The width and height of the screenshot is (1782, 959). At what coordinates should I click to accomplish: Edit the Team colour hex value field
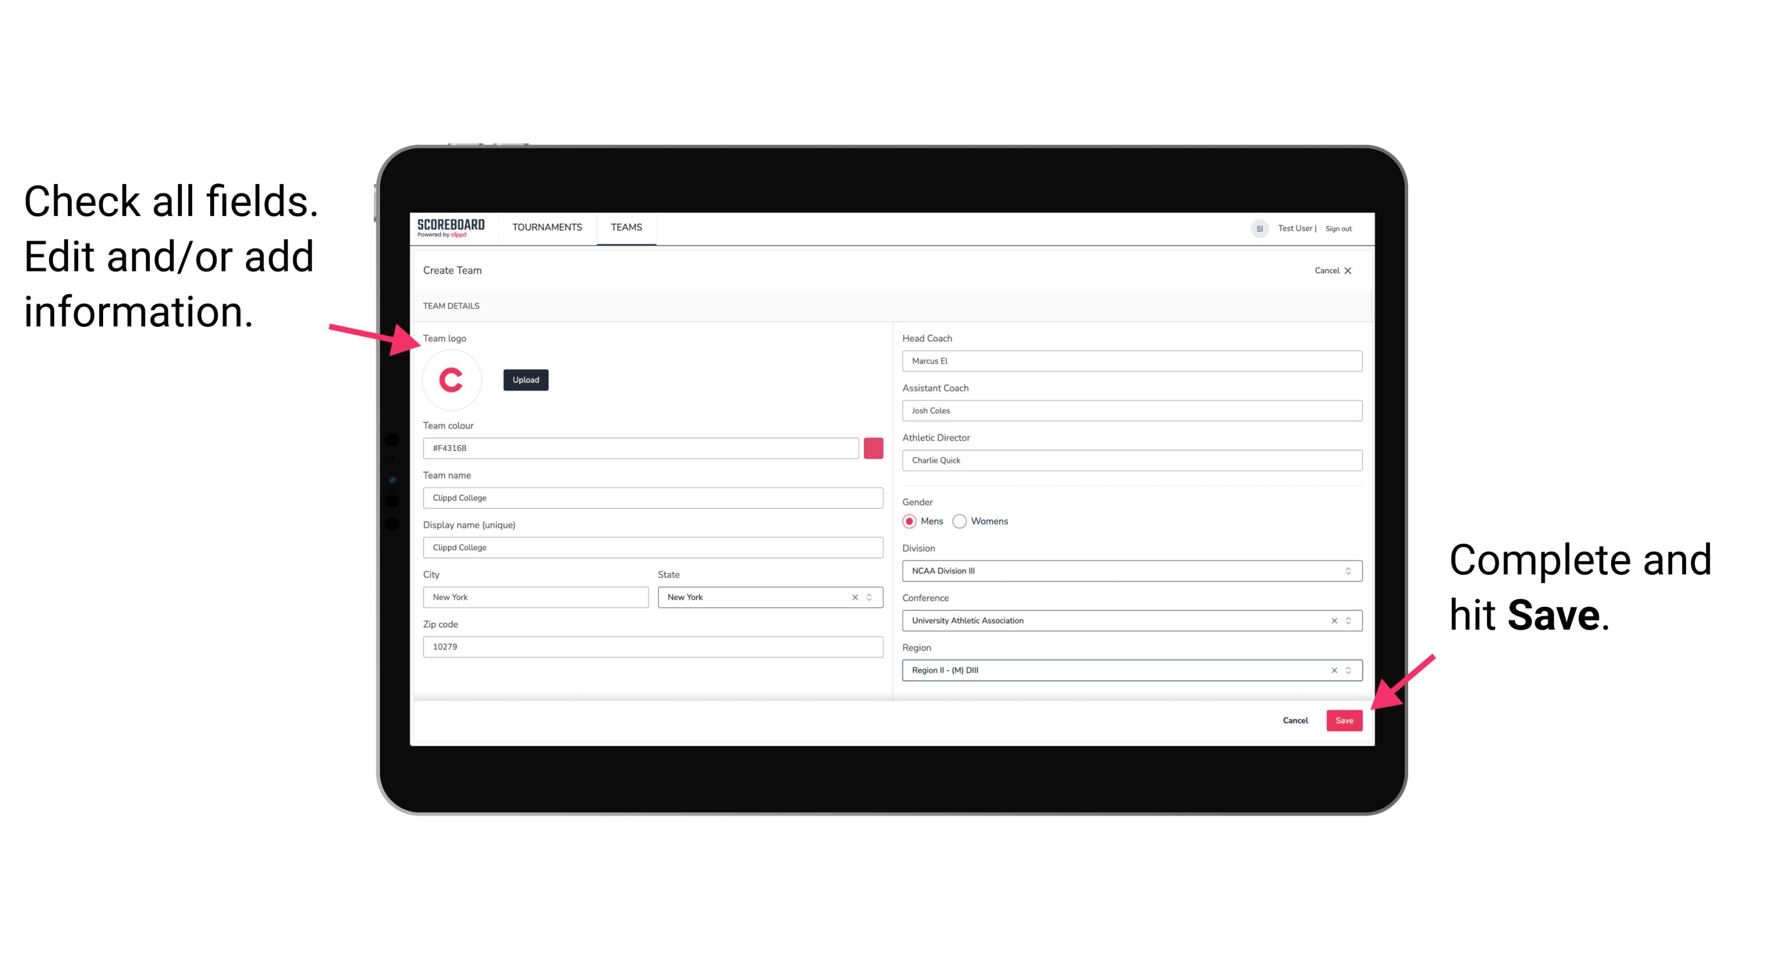[643, 448]
